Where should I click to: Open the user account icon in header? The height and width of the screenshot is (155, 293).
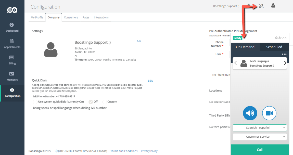(273, 6)
